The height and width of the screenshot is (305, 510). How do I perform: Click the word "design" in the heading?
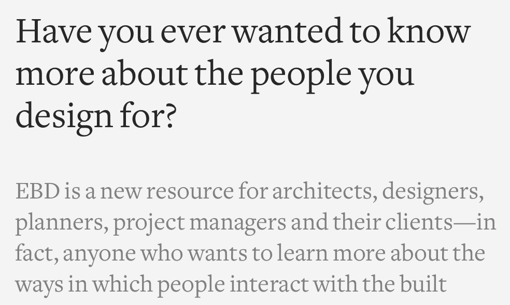click(64, 116)
